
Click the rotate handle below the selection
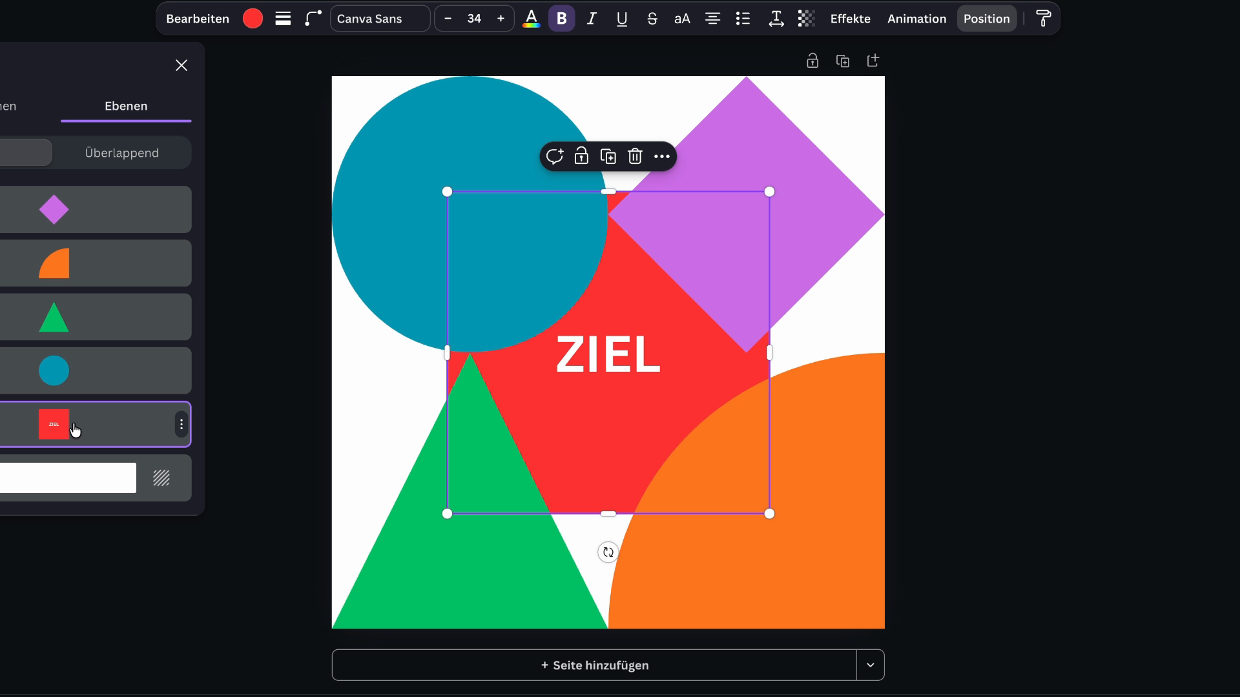coord(608,552)
